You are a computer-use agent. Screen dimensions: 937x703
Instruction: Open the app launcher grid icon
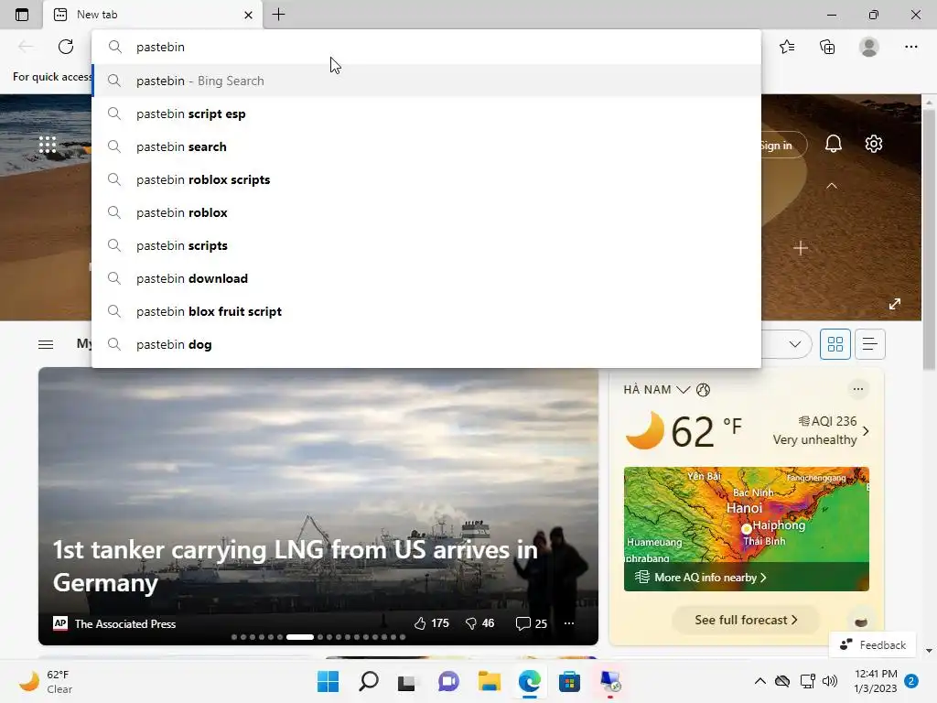tap(48, 144)
